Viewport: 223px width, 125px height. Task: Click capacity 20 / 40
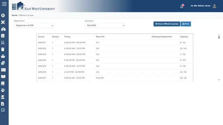(x=183, y=78)
